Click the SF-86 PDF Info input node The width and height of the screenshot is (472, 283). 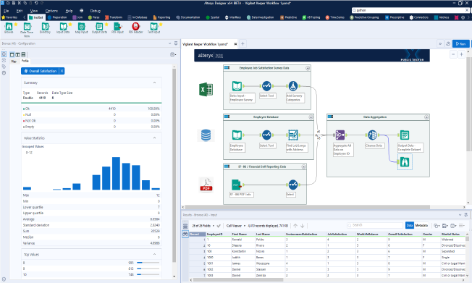coord(237,185)
